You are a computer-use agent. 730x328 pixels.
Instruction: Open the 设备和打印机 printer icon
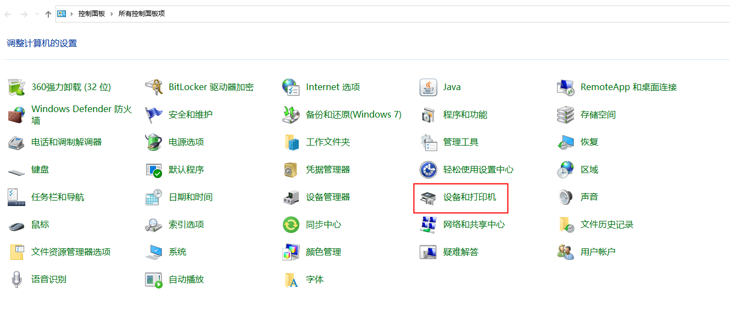pyautogui.click(x=428, y=197)
